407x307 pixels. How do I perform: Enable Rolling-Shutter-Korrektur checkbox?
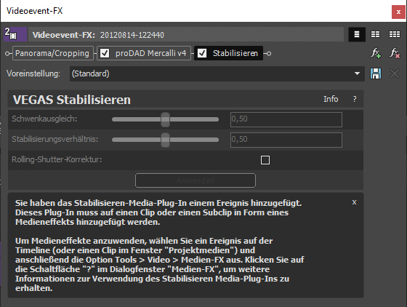click(x=265, y=160)
